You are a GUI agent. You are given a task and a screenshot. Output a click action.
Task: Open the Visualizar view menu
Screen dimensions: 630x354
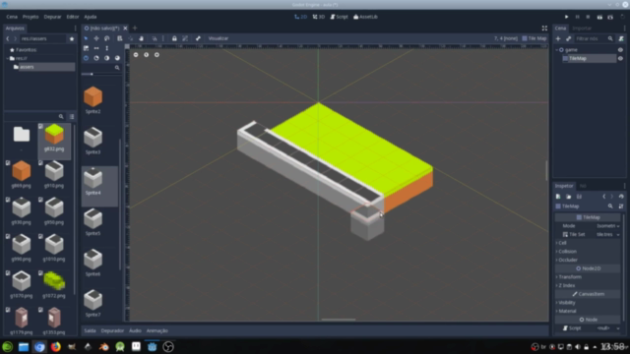219,38
